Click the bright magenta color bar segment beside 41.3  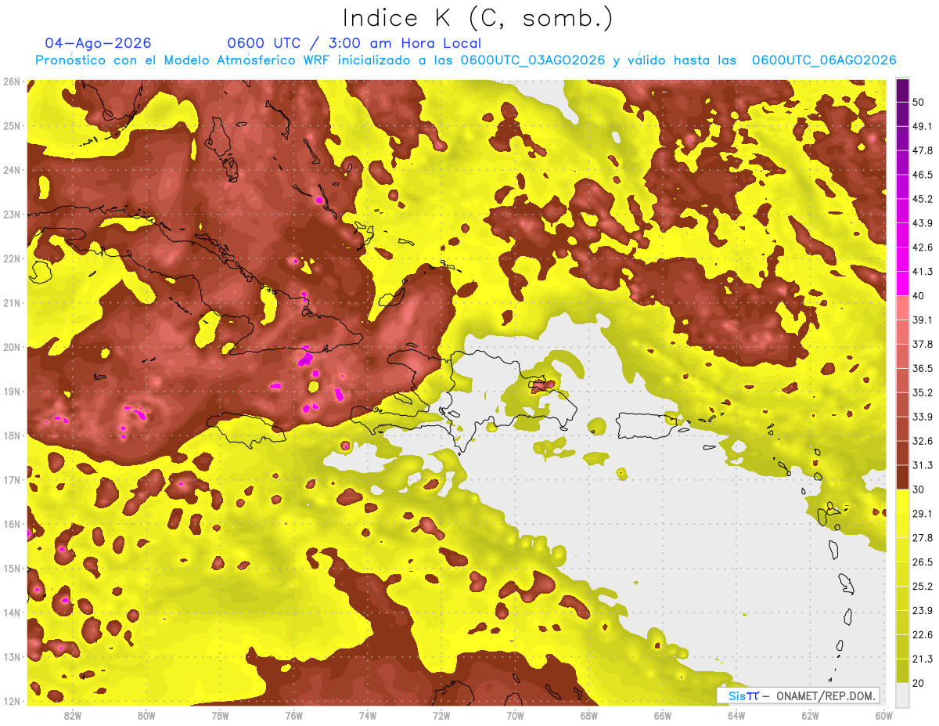[902, 283]
